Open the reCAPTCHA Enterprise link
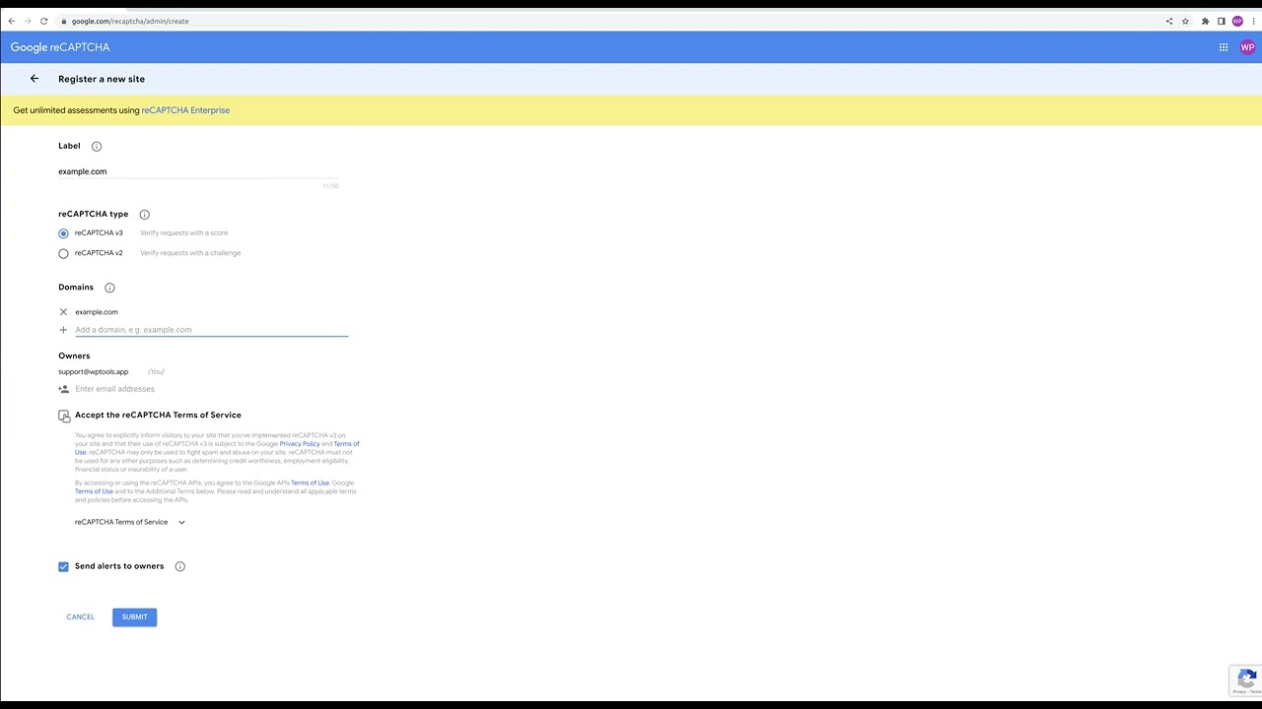 pyautogui.click(x=185, y=110)
